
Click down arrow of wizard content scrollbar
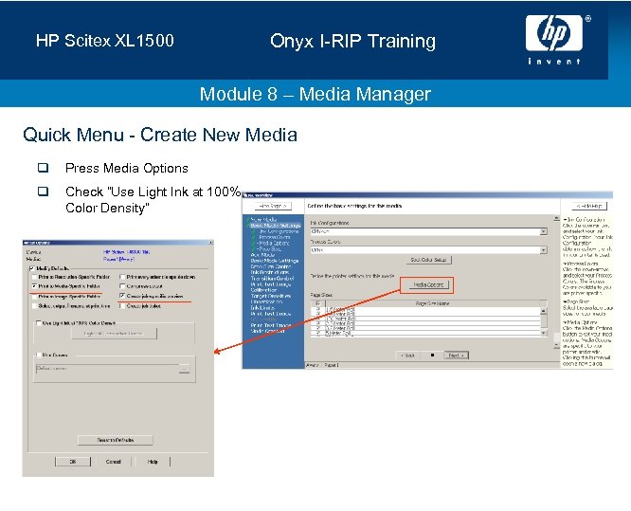556,345
